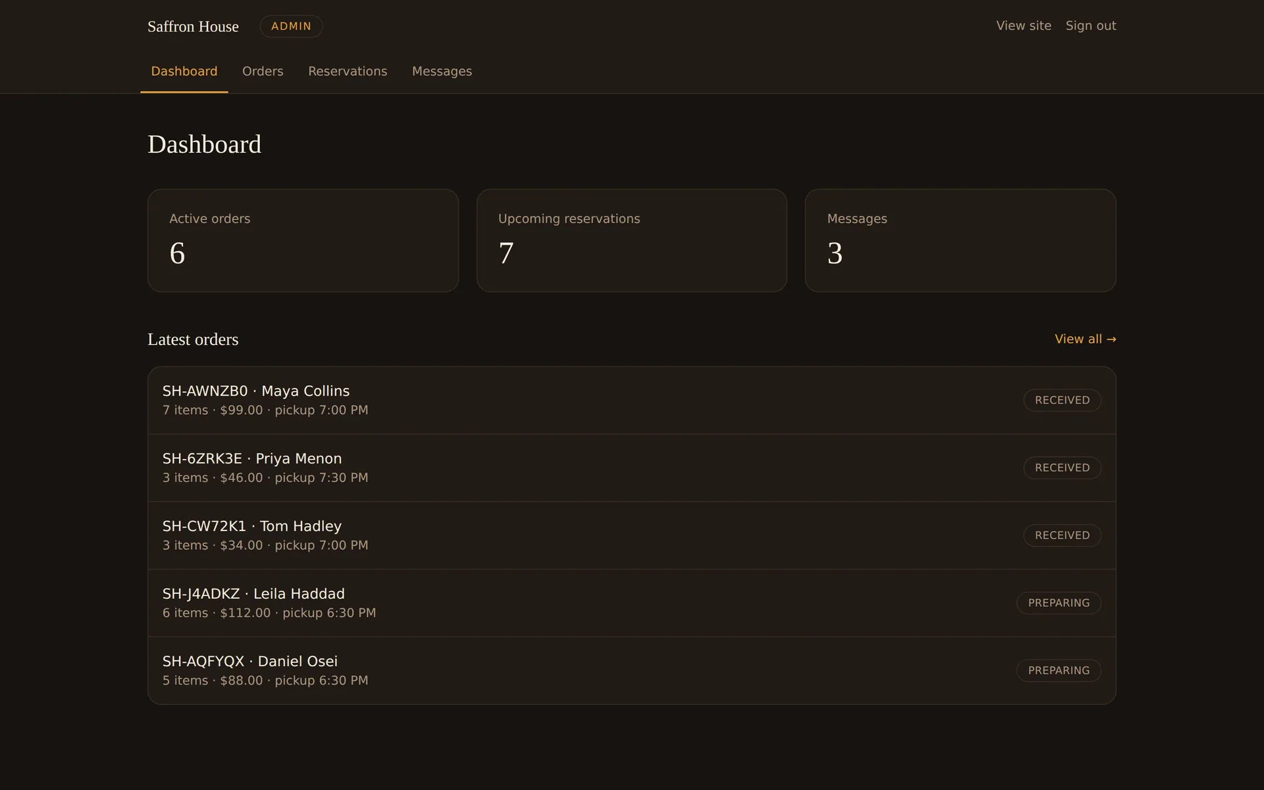Switch to the Orders tab
The image size is (1264, 790).
[263, 71]
